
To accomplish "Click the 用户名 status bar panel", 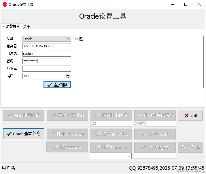I will click(28, 168).
